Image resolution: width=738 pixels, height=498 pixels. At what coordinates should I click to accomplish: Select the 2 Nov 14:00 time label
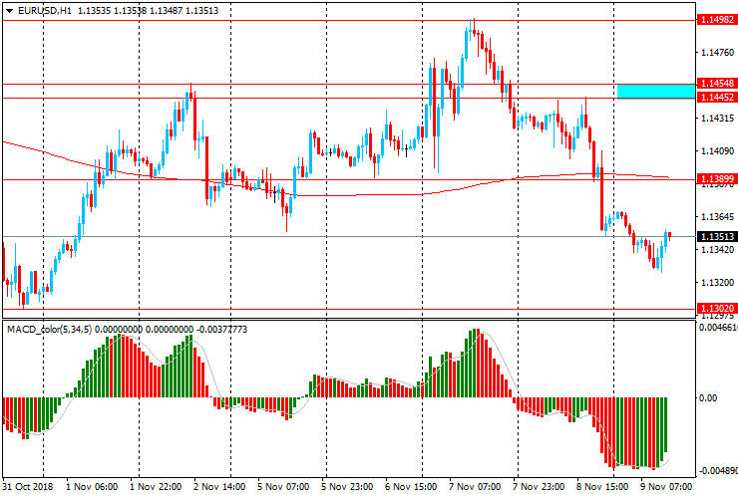(219, 487)
